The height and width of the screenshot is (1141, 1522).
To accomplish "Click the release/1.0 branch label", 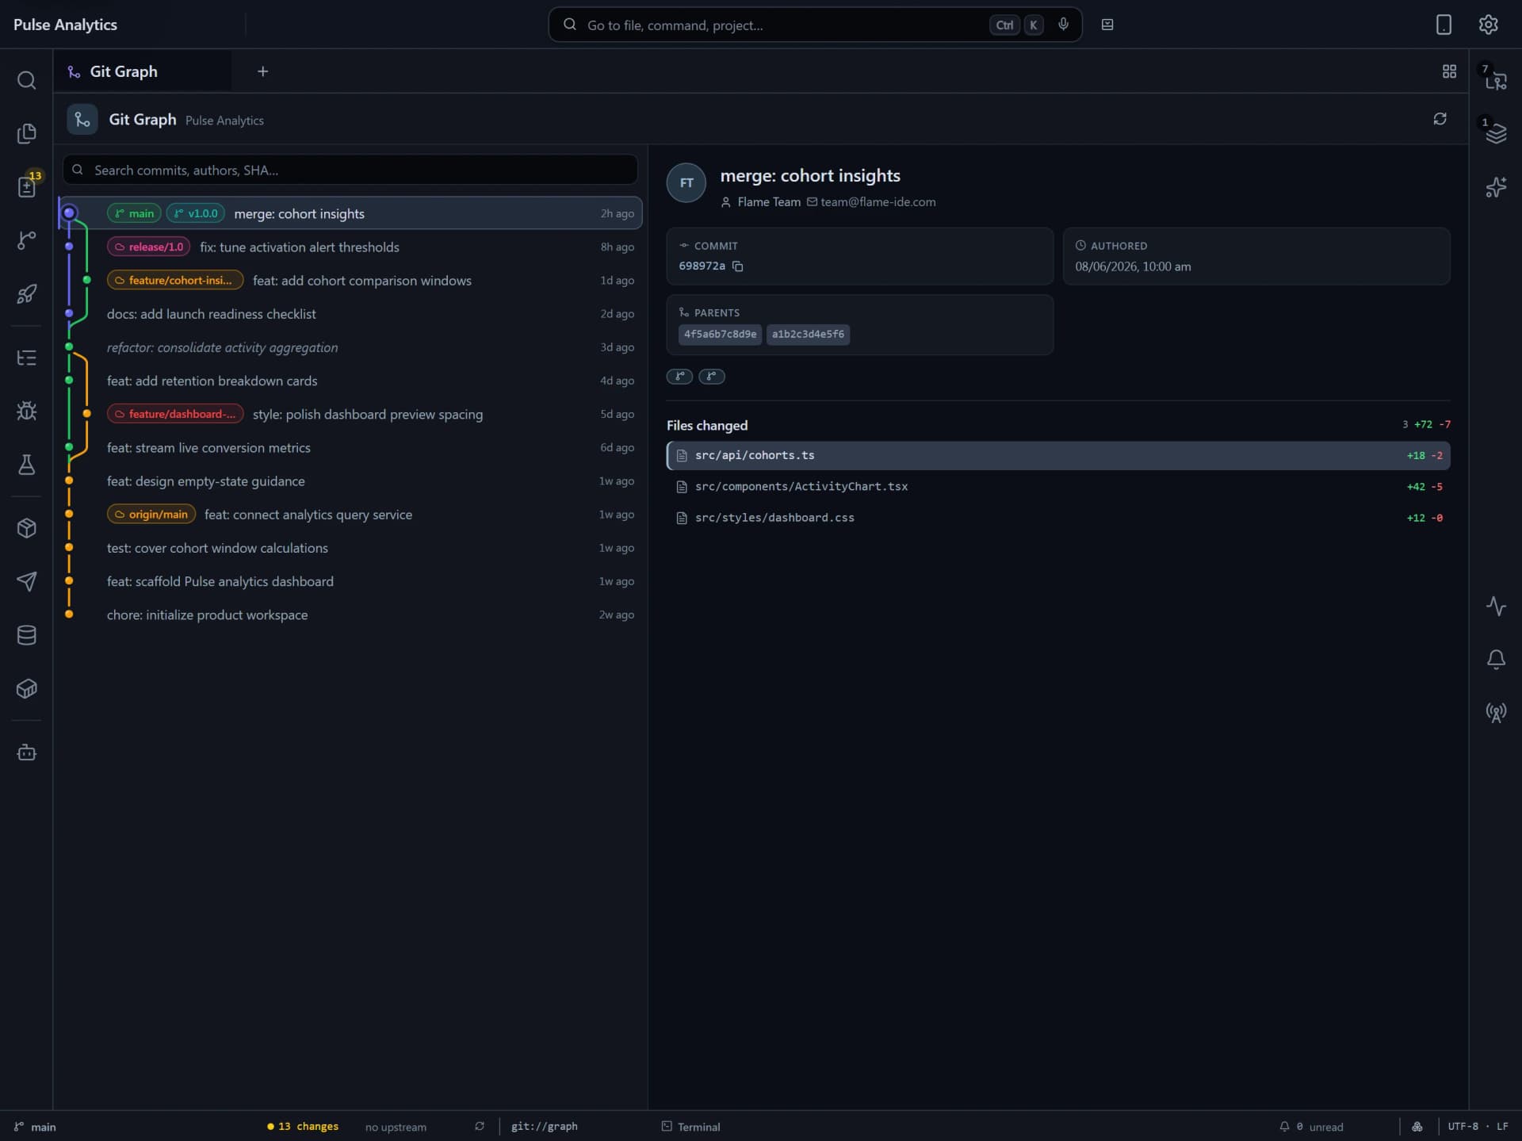I will click(x=149, y=247).
